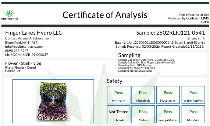Click the Moisture Pass result tile
The image size is (210, 126).
pyautogui.click(x=193, y=115)
